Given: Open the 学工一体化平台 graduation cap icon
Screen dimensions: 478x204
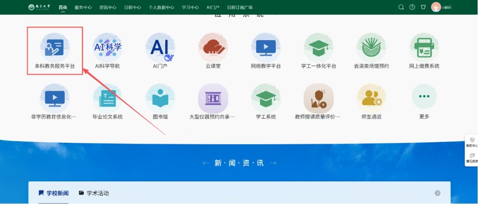Looking at the screenshot, I should 318,47.
